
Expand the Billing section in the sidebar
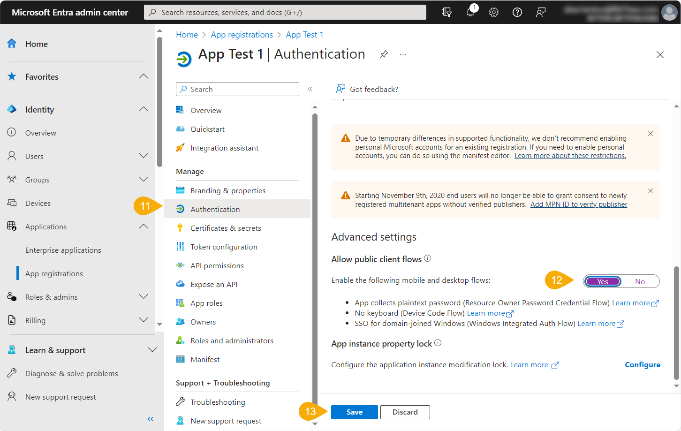click(x=144, y=320)
